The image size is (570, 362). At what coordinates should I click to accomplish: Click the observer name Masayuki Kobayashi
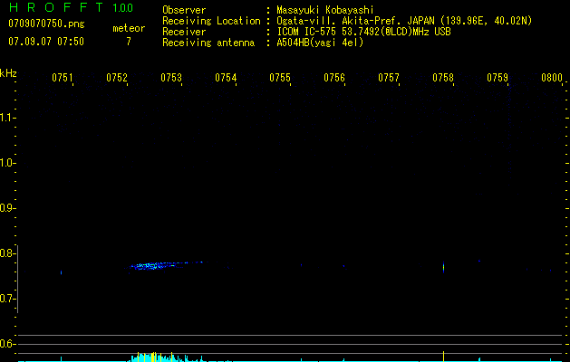pos(325,10)
